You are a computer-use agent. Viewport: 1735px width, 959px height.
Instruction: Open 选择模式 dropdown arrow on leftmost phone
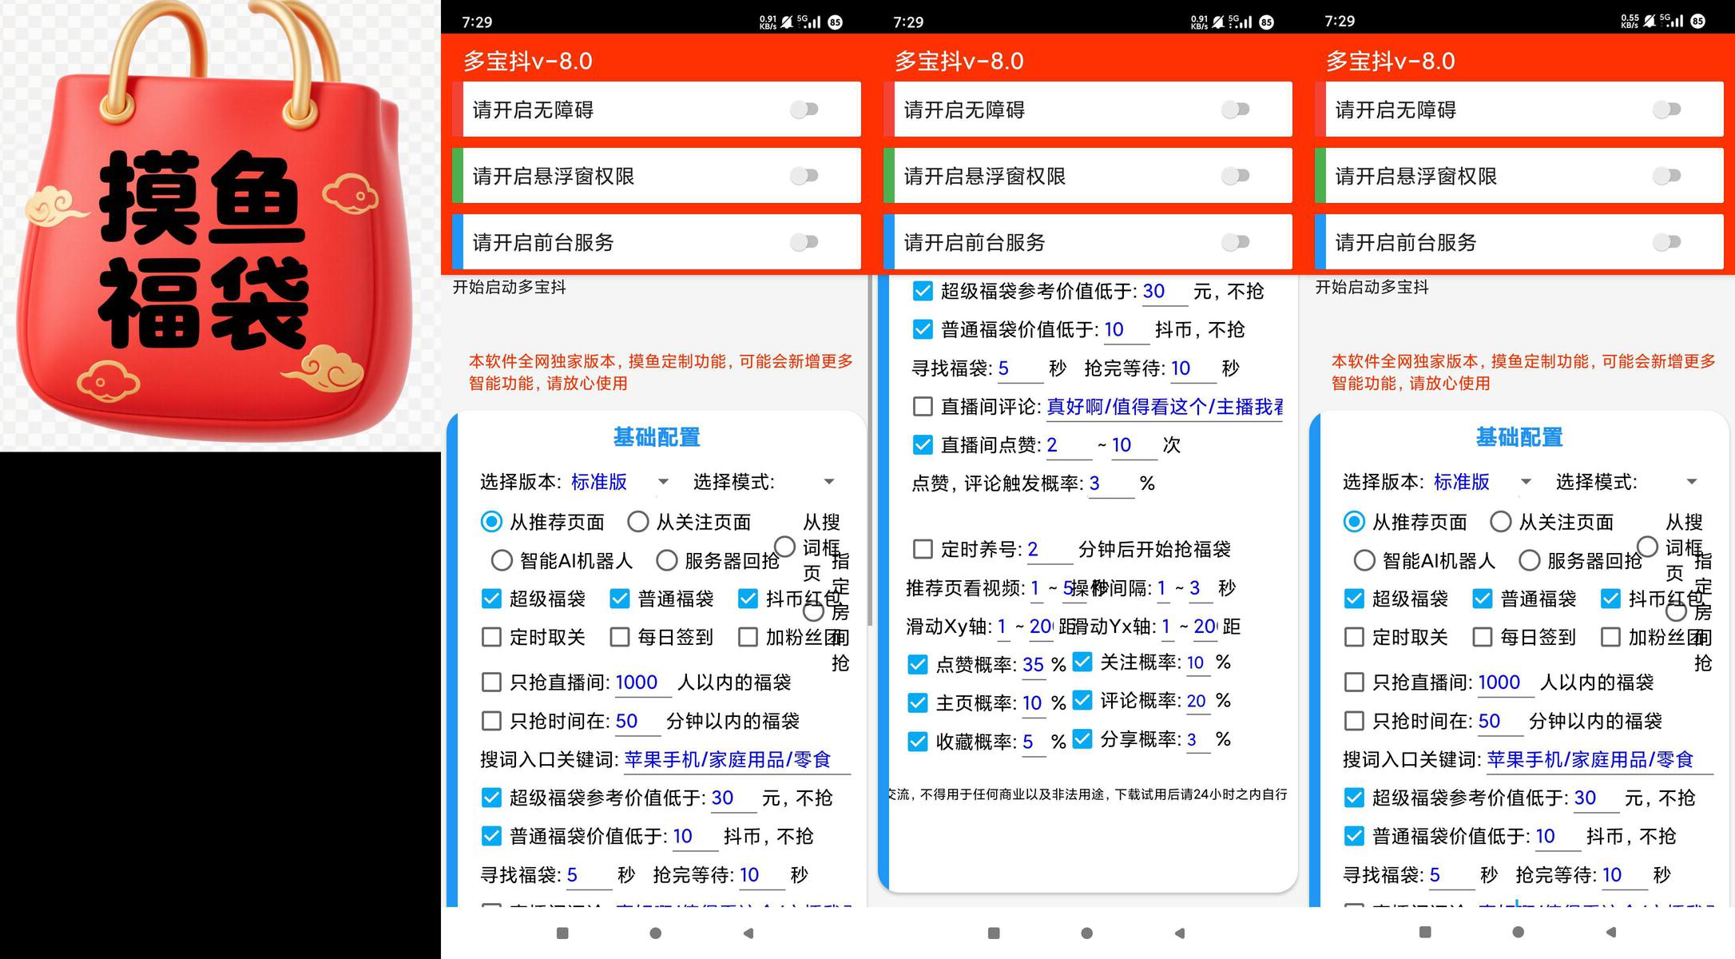pyautogui.click(x=828, y=482)
